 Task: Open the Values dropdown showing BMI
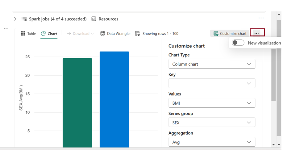pyautogui.click(x=212, y=103)
